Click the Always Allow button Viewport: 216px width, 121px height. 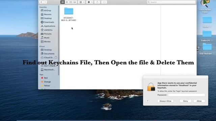pos(165,101)
